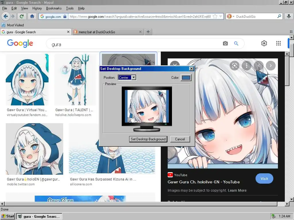Click the Visit button in the image panel
The image size is (294, 220).
[264, 178]
